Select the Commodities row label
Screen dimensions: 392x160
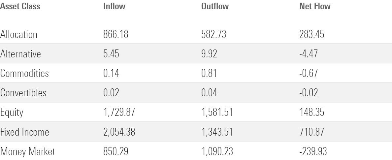pos(25,74)
